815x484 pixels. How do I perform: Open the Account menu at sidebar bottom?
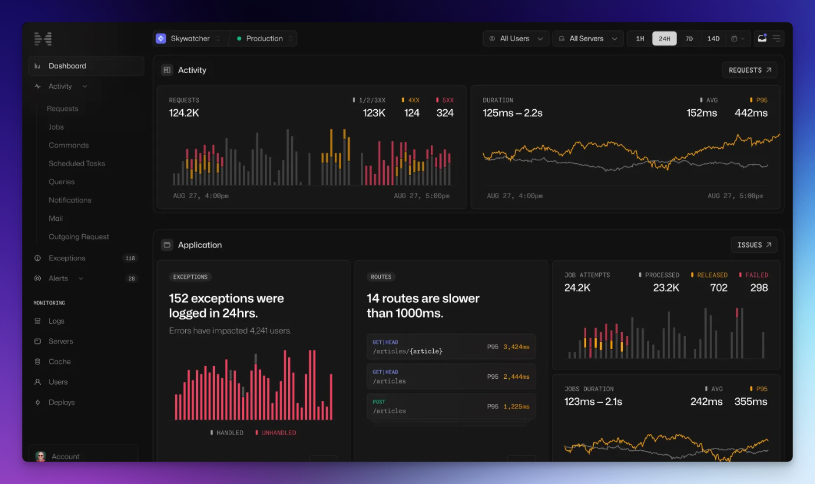(83, 454)
